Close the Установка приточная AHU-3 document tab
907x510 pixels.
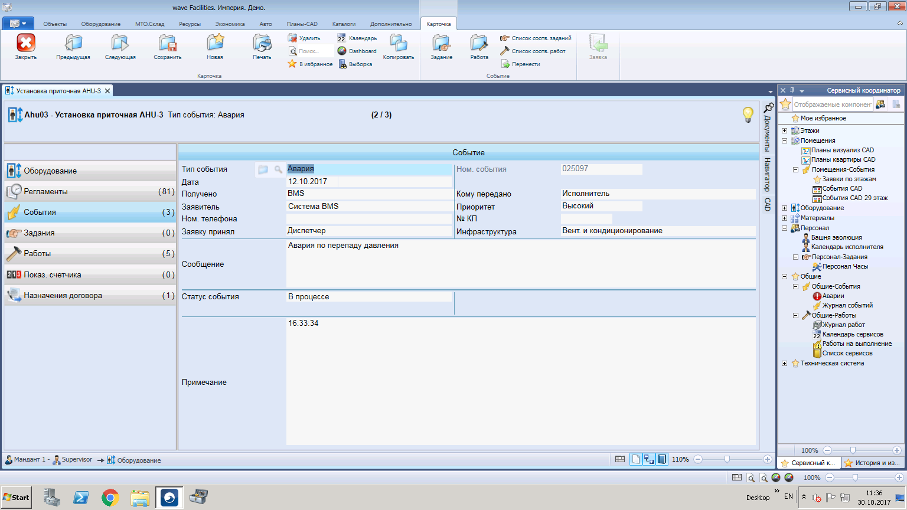click(107, 91)
